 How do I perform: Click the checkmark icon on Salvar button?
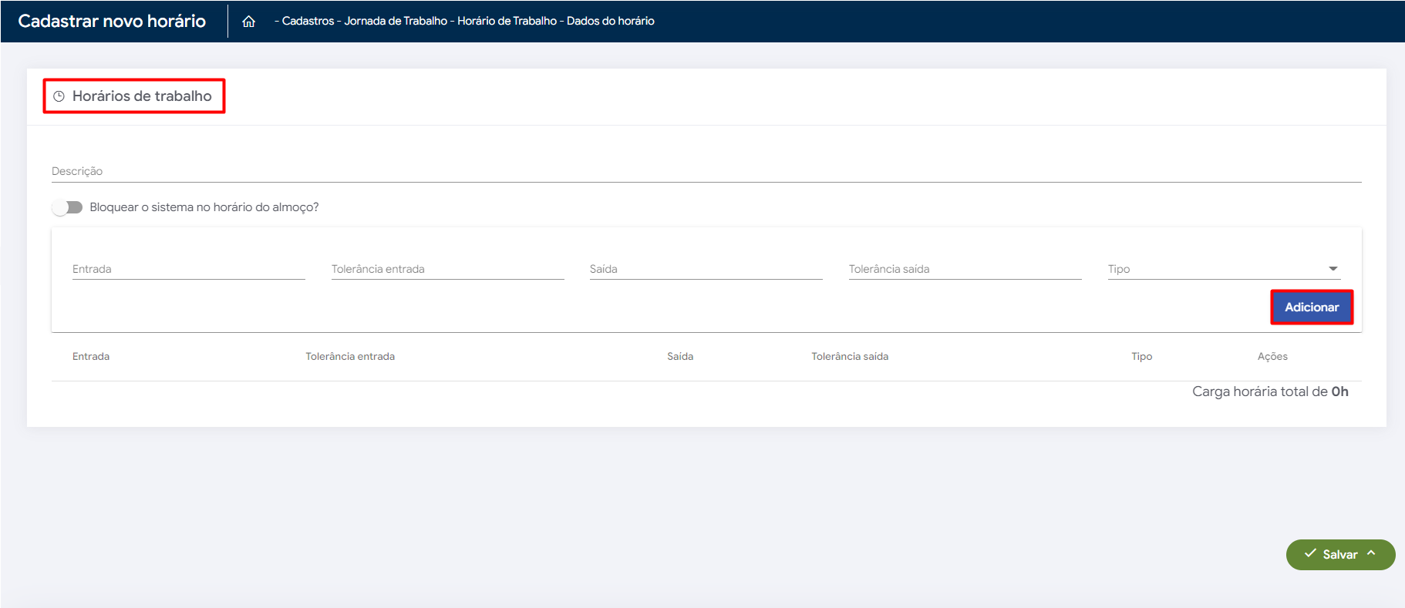[x=1310, y=553]
